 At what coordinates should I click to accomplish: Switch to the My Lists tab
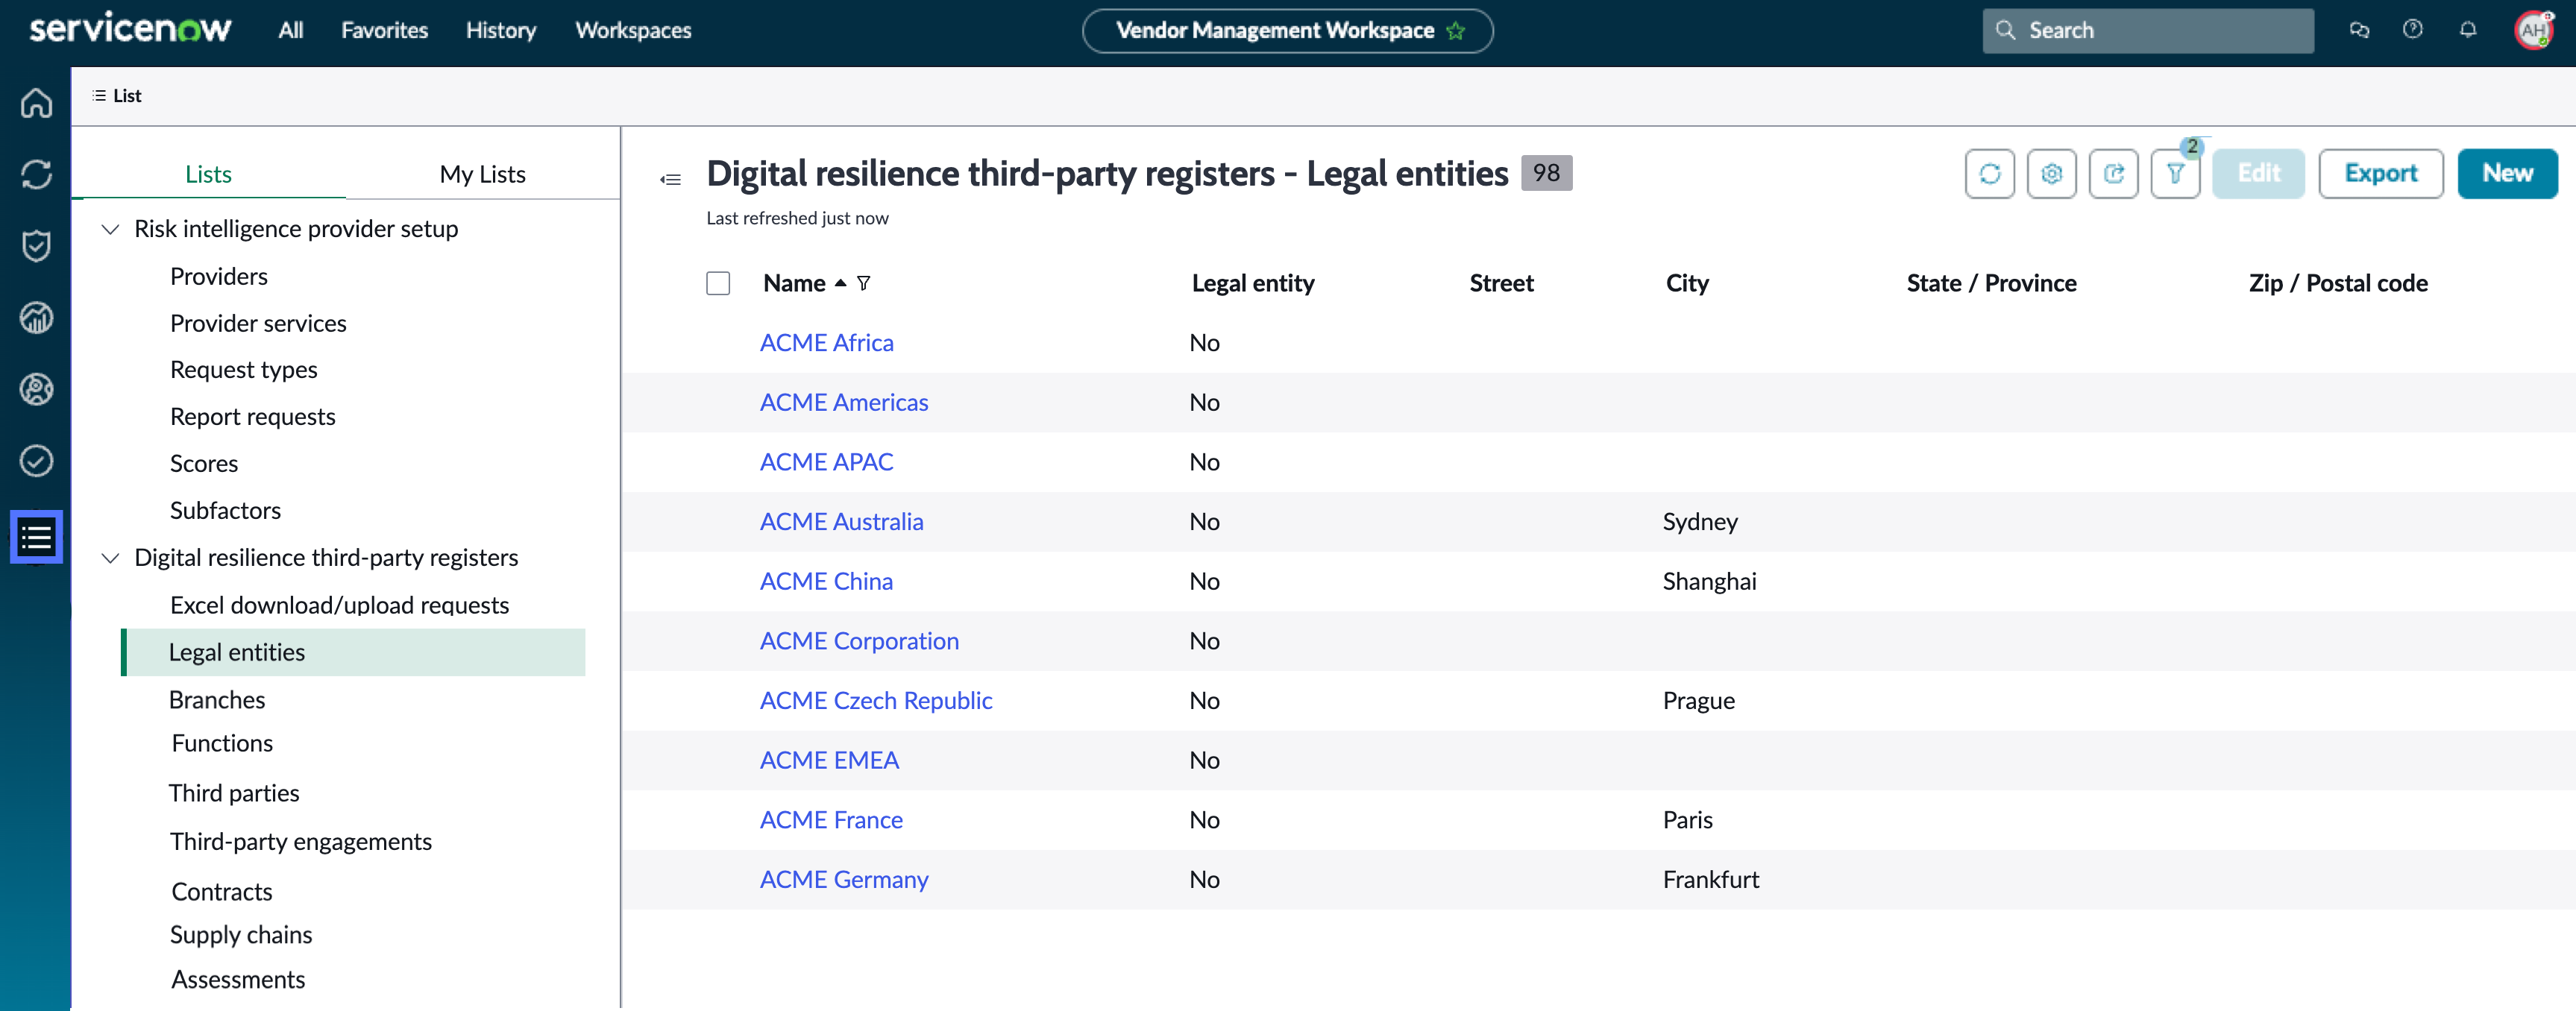[482, 174]
